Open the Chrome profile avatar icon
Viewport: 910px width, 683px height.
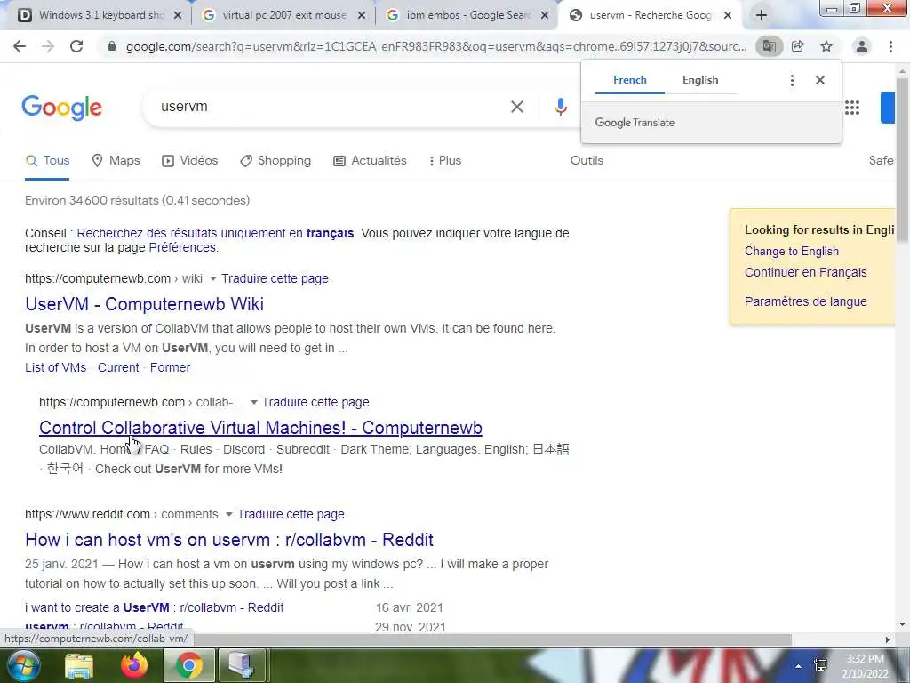862,46
